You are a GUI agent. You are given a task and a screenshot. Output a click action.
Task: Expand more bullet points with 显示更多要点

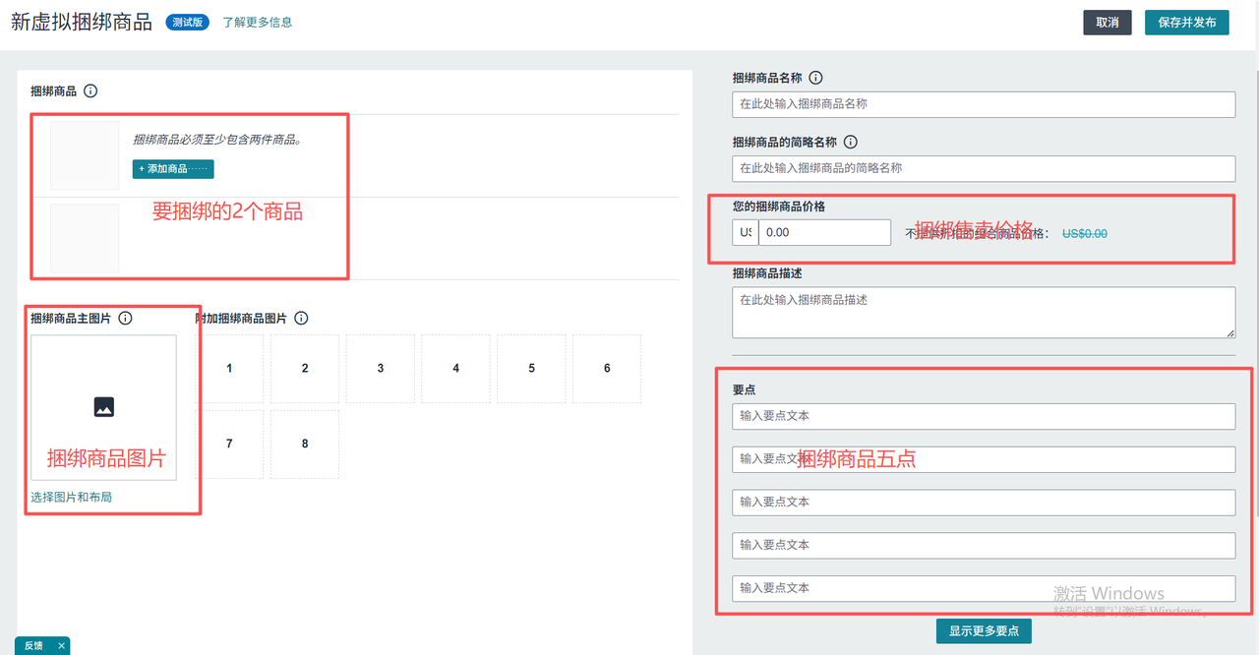984,630
